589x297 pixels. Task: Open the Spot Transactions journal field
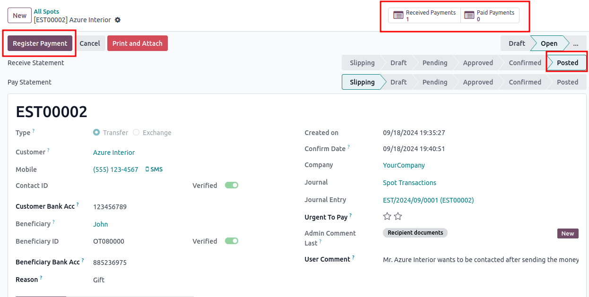click(x=409, y=183)
